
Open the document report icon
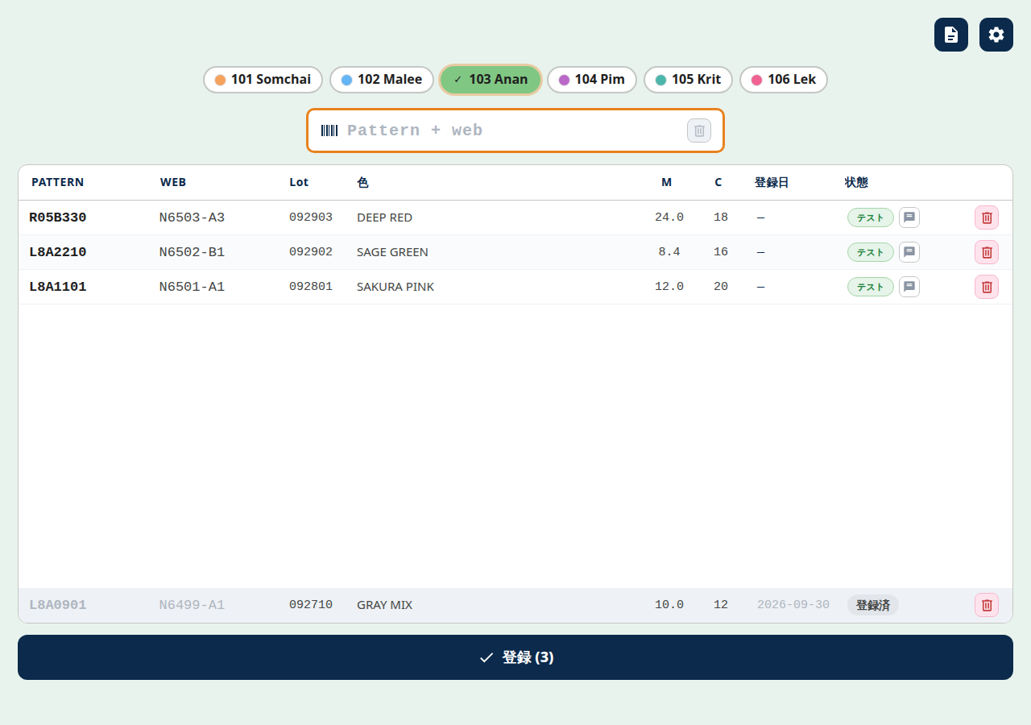(x=951, y=35)
